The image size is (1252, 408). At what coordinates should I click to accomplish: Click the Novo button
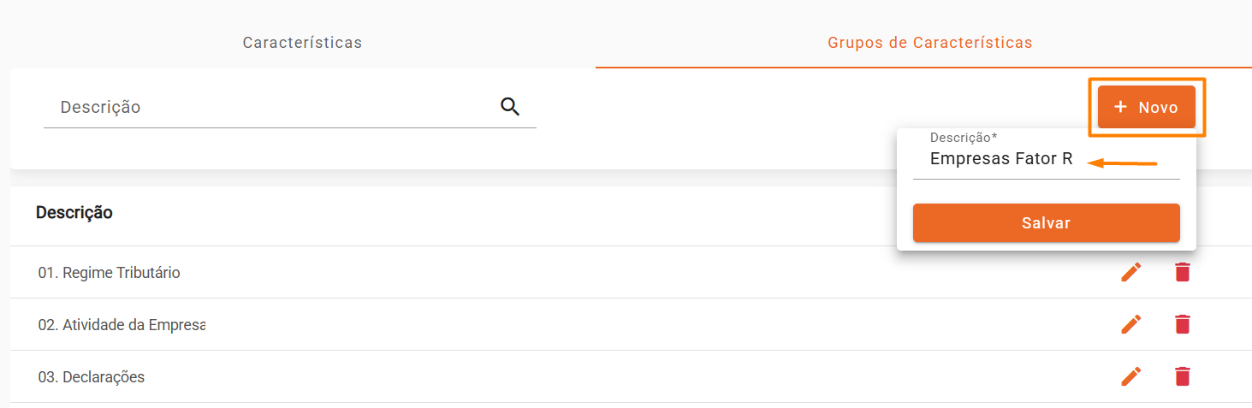(x=1147, y=107)
